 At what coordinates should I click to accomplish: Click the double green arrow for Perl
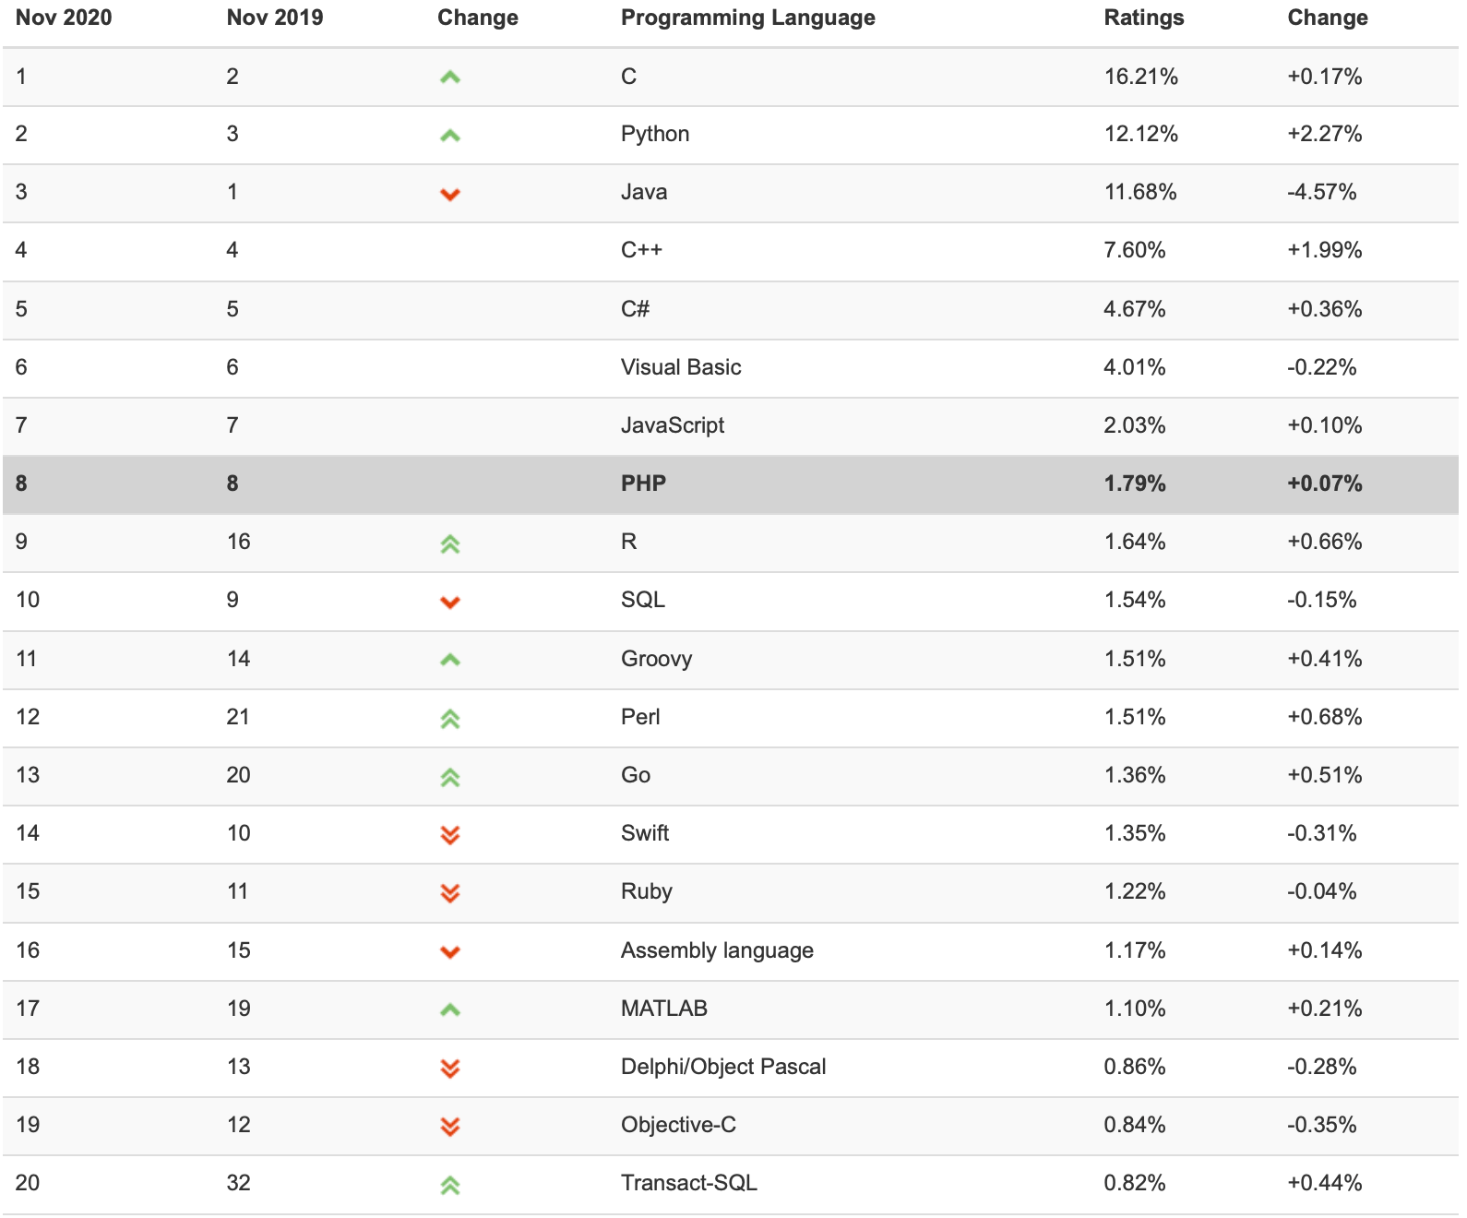tap(450, 719)
